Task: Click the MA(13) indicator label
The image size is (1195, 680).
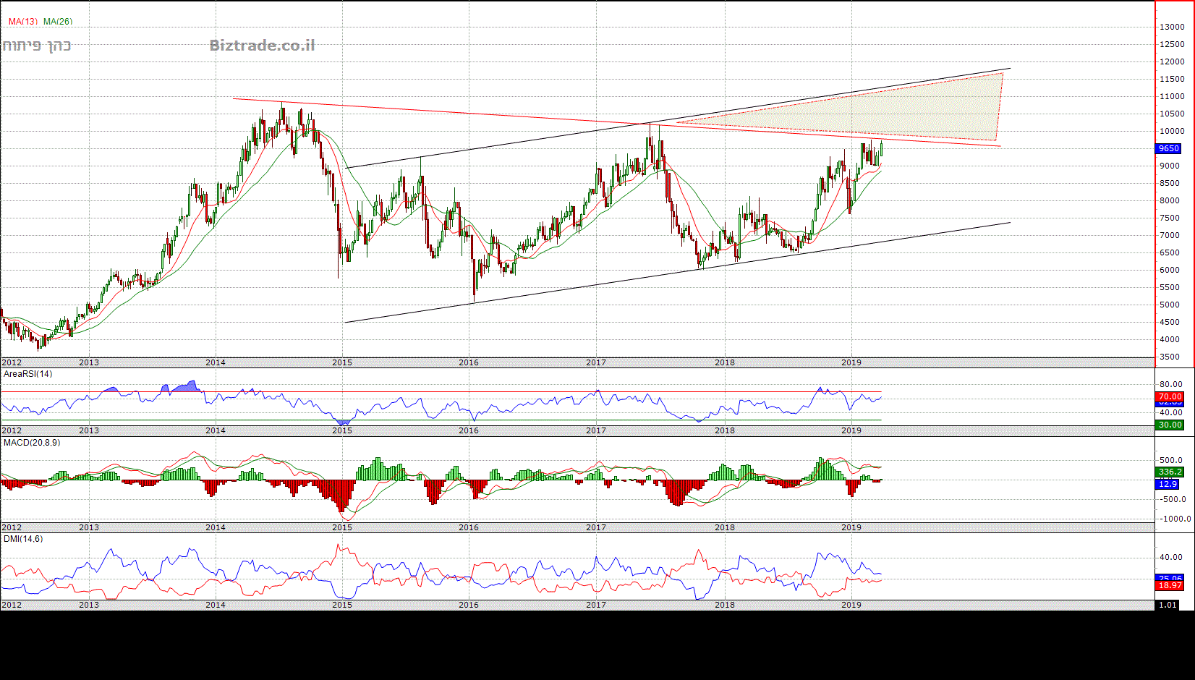Action: 22,22
